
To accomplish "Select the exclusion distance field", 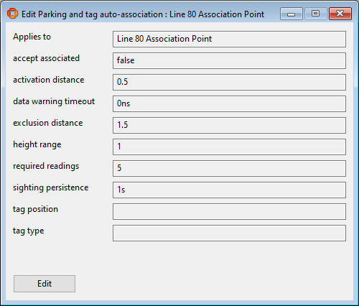I will [x=229, y=125].
